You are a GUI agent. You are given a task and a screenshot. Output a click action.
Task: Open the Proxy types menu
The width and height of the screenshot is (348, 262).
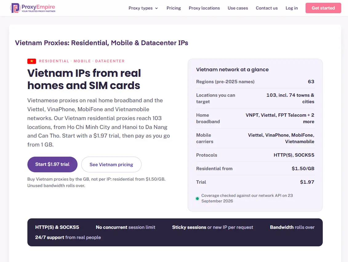(x=143, y=8)
